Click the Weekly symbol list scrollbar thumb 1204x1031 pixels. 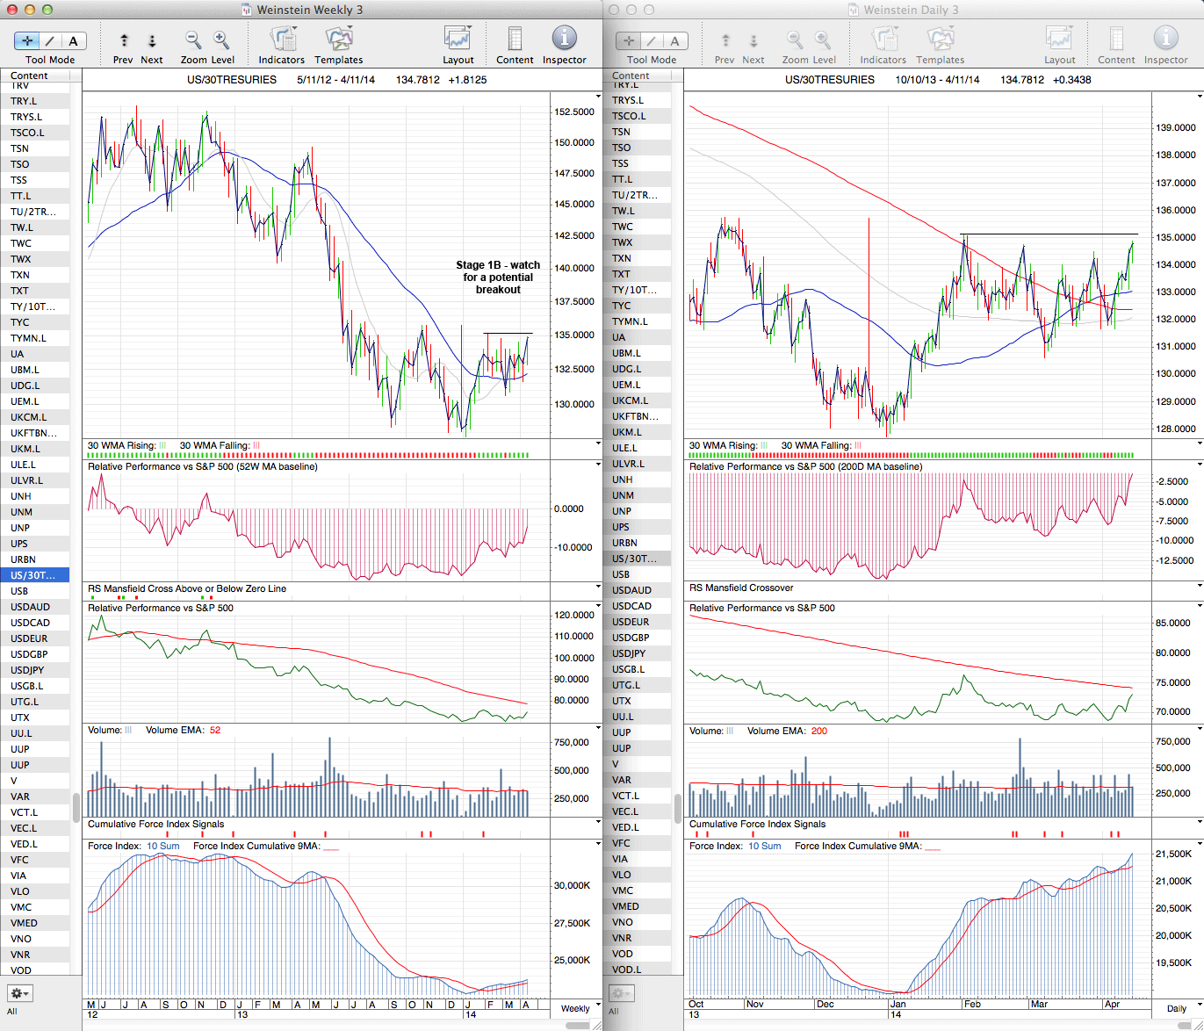click(x=76, y=806)
